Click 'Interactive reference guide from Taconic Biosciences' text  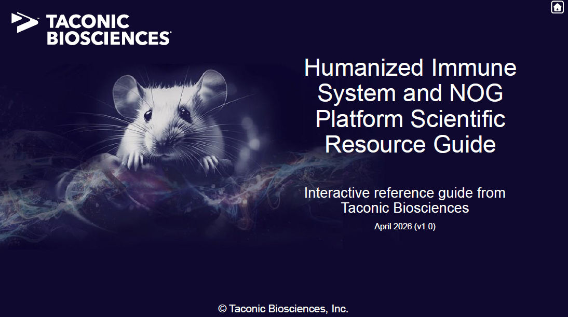(404, 200)
